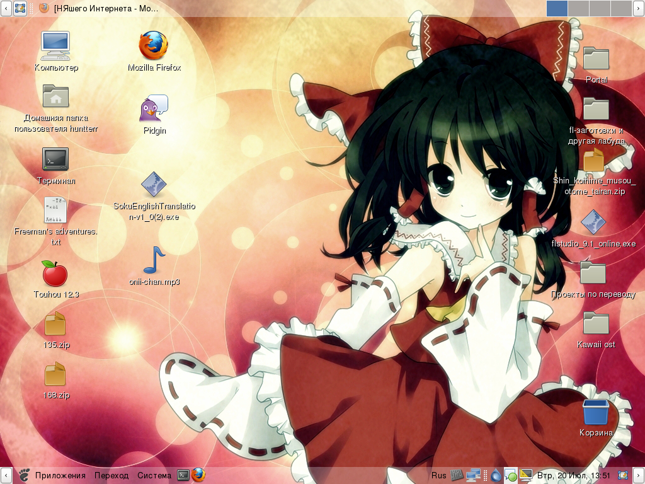This screenshot has width=645, height=484.
Task: Click the Deluge water-drop tray icon
Action: pyautogui.click(x=496, y=476)
